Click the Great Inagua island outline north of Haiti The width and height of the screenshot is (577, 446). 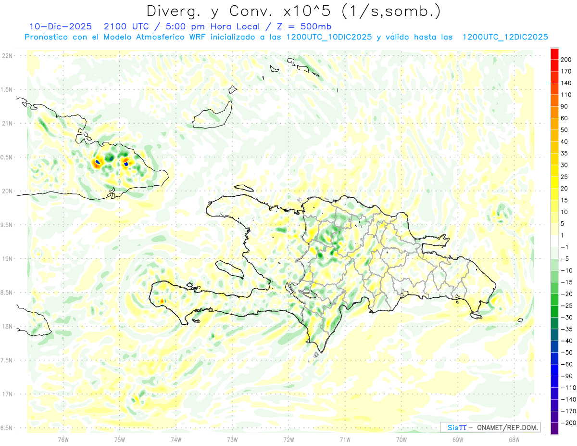coord(212,115)
